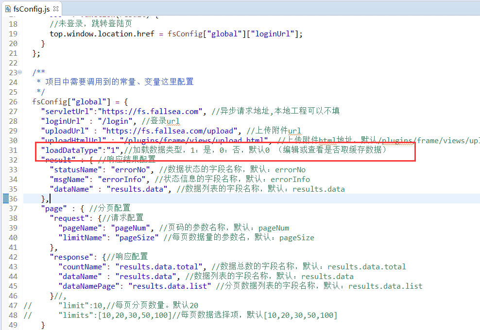
Task: Click "results.data.list" dataNamePage value
Action: 171,286
